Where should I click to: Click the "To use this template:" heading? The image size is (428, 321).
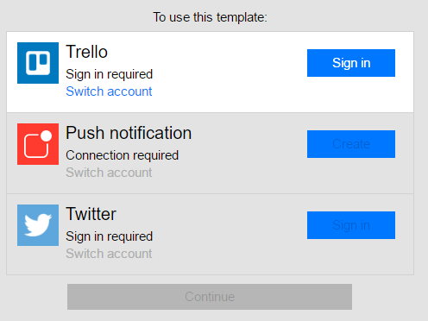[210, 17]
